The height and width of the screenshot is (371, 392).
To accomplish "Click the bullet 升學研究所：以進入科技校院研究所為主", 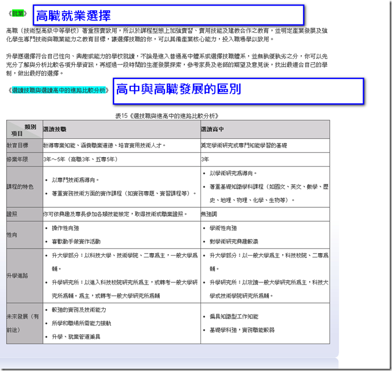I will click(125, 289).
